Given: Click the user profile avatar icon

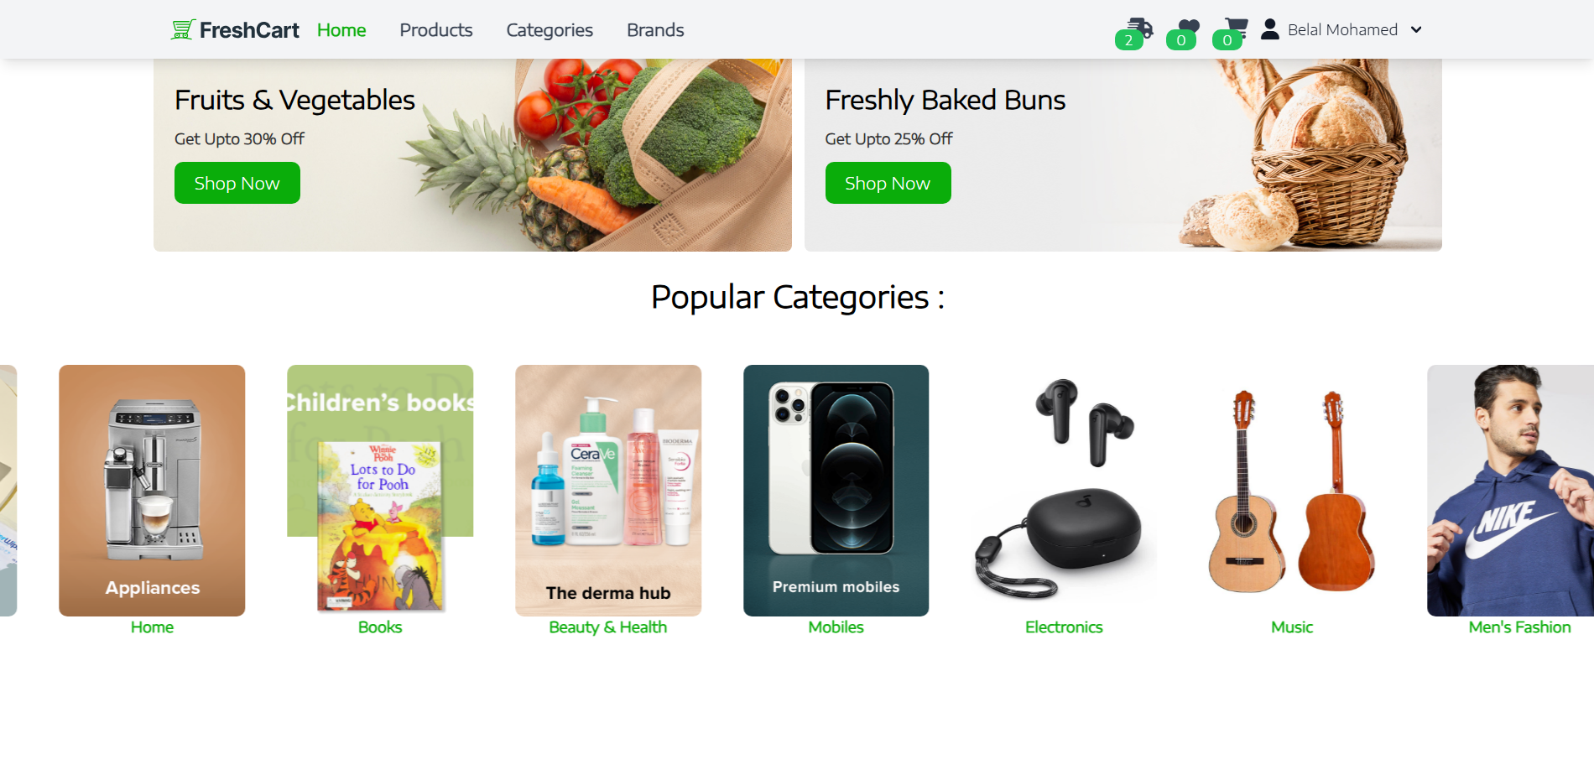Looking at the screenshot, I should pyautogui.click(x=1270, y=29).
